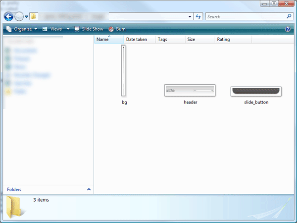Sort by the Rating column header
297x223 pixels.
click(x=233, y=39)
